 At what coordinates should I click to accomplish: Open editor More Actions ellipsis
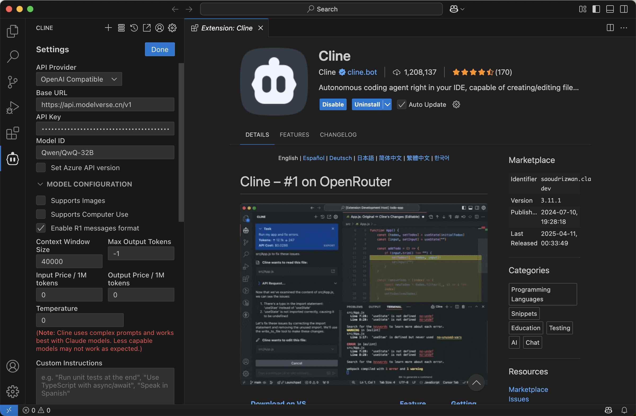point(624,28)
